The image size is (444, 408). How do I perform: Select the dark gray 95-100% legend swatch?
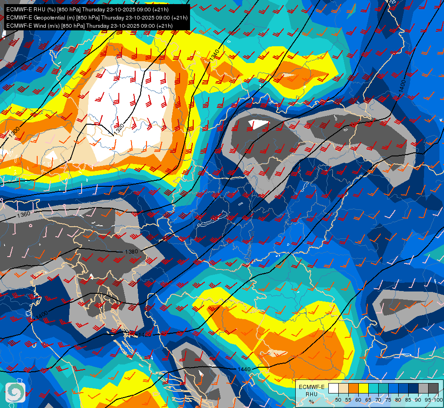point(433,388)
